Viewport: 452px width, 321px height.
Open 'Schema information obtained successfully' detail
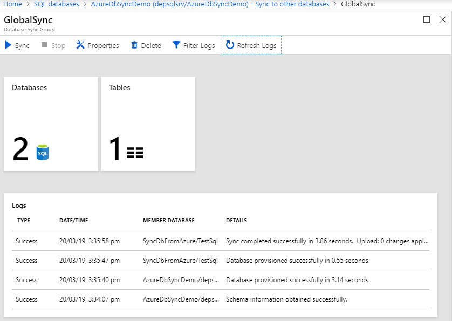pyautogui.click(x=286, y=299)
